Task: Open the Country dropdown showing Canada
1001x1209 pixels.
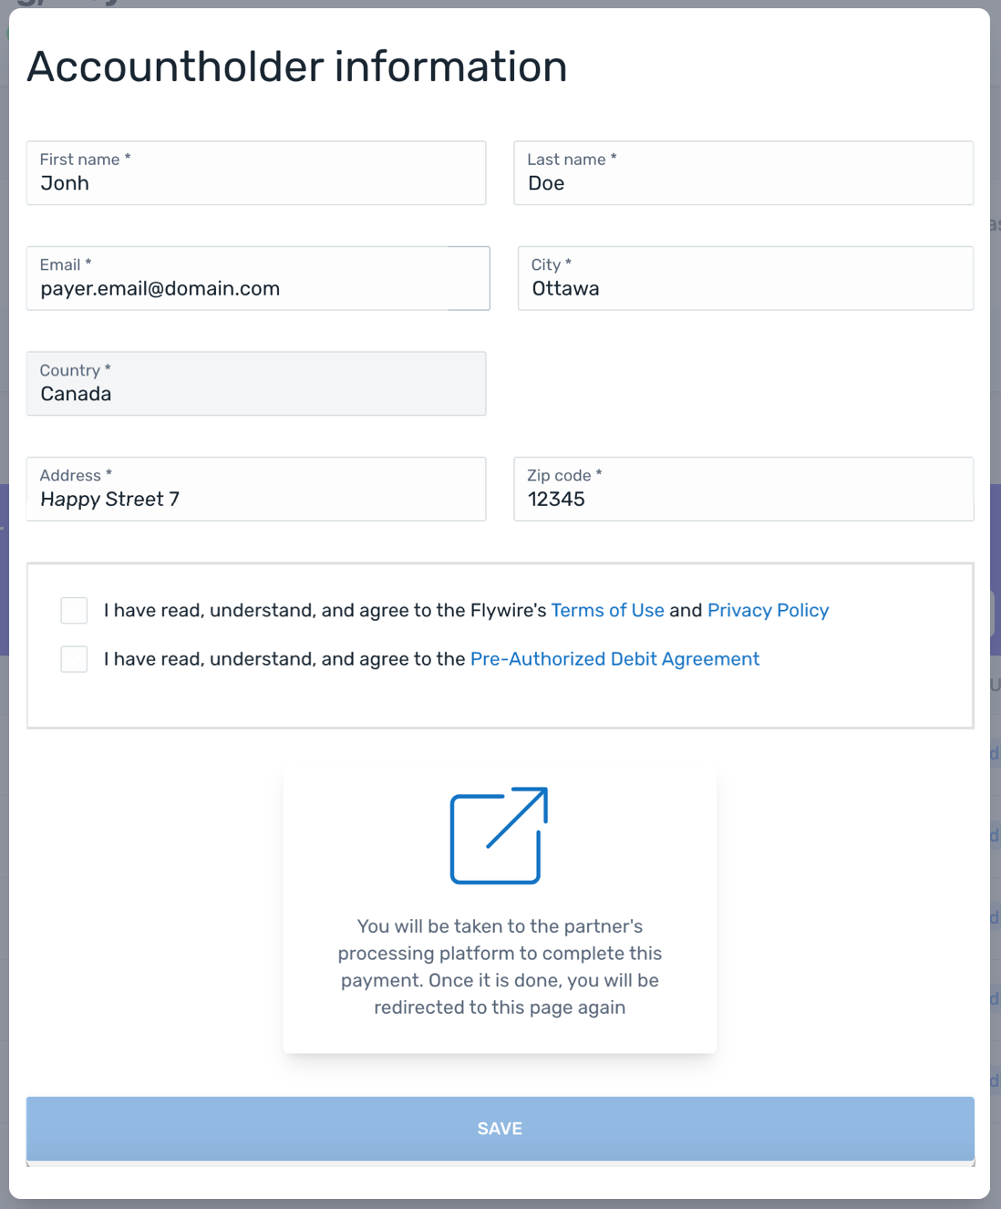Action: tap(256, 384)
